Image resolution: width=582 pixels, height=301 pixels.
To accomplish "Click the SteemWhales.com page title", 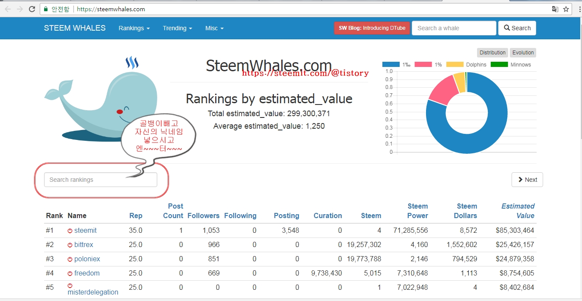I will 269,66.
